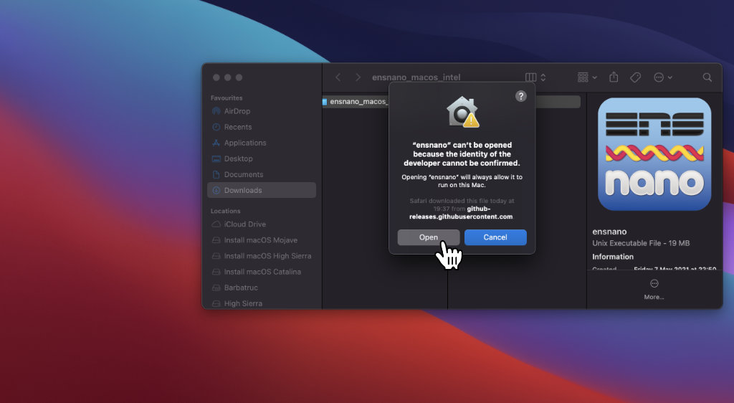Click the Downloads arrow icon in the sidebar
Viewport: 734px width, 403px height.
[216, 190]
